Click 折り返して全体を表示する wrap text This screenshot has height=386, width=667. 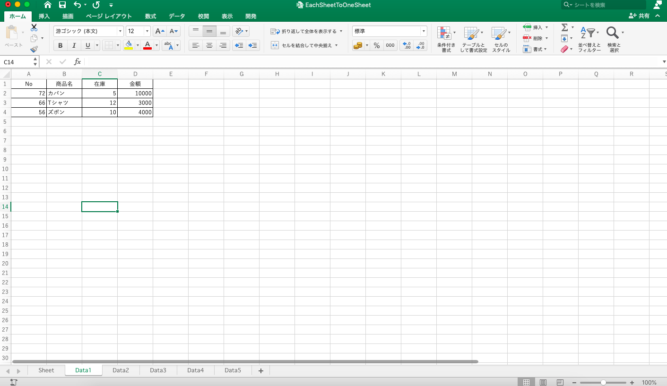[306, 31]
